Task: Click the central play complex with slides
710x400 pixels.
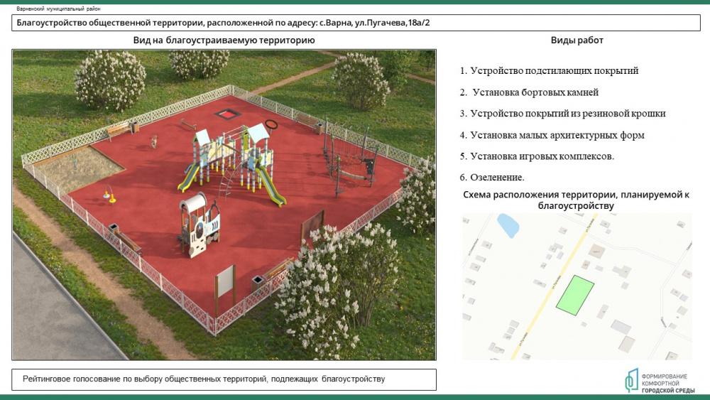Action: point(231,160)
